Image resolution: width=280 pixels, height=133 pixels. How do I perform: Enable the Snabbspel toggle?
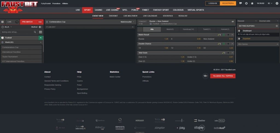[240, 31]
